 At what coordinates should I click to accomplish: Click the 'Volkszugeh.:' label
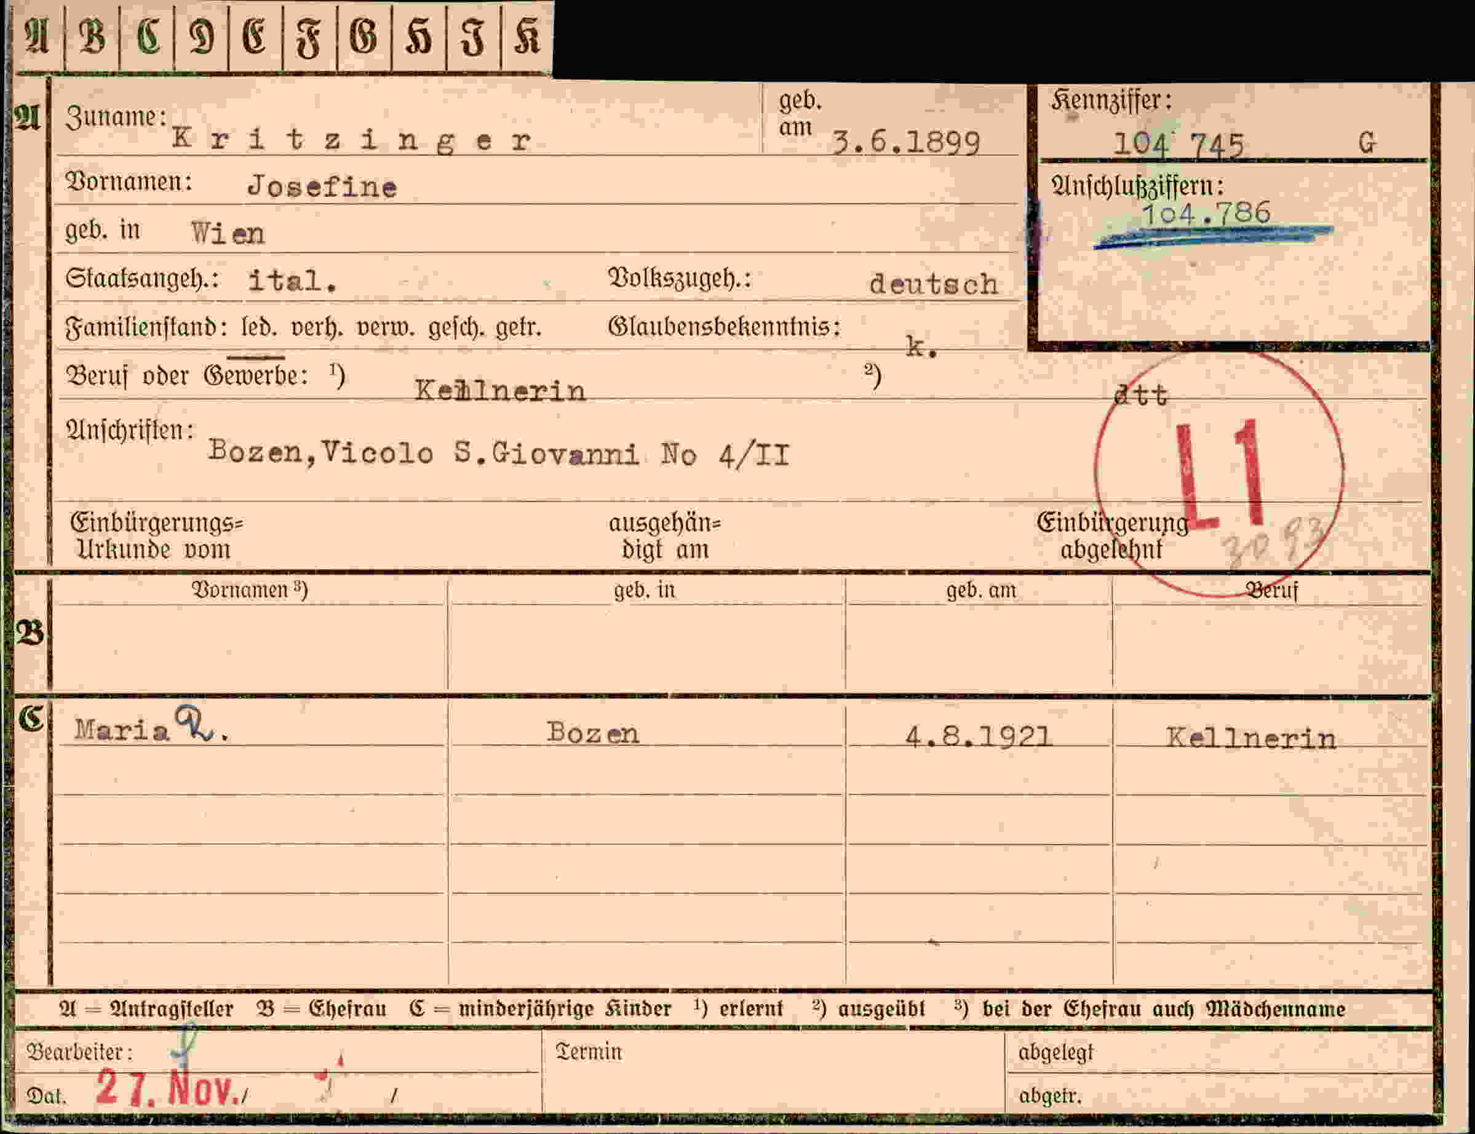tap(680, 279)
